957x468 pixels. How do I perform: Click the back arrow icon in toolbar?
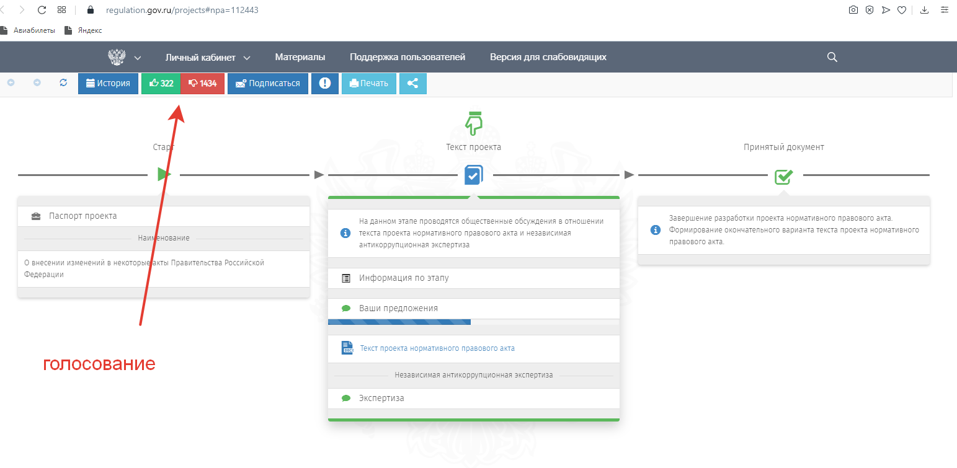coord(11,82)
